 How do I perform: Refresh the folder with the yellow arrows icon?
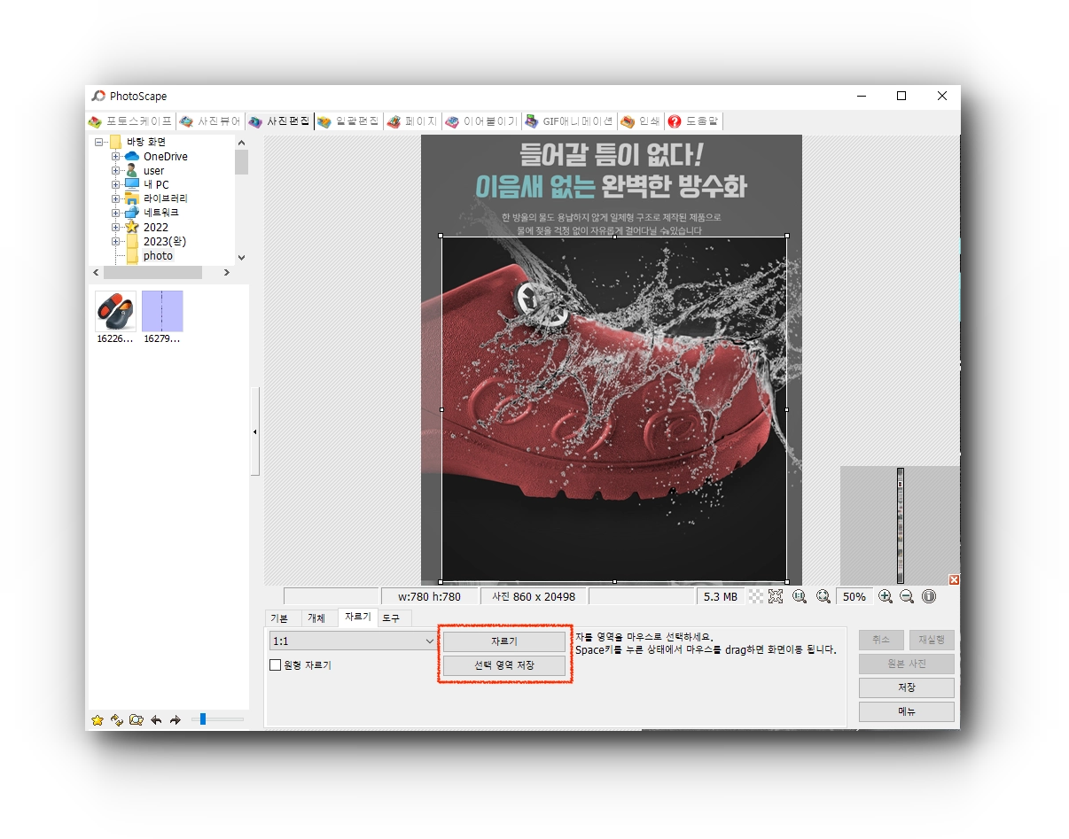[116, 719]
